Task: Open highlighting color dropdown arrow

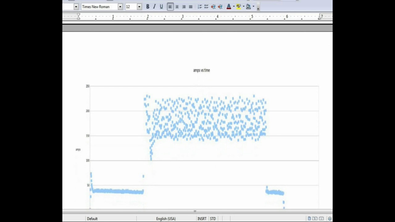Action: coord(243,6)
